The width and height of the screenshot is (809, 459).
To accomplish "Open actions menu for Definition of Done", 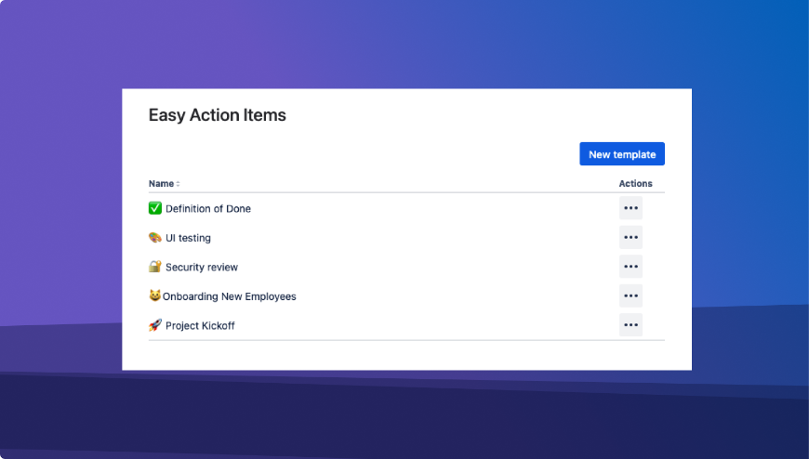I will (630, 208).
